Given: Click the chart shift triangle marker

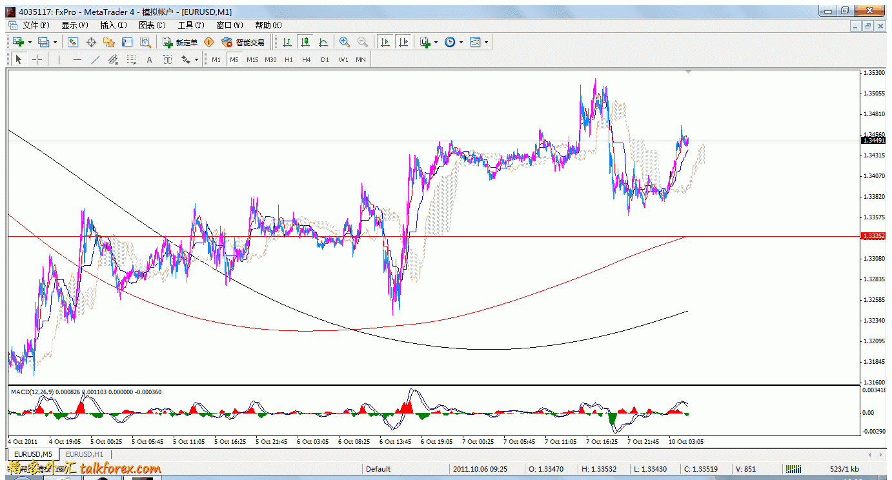Looking at the screenshot, I should point(688,72).
